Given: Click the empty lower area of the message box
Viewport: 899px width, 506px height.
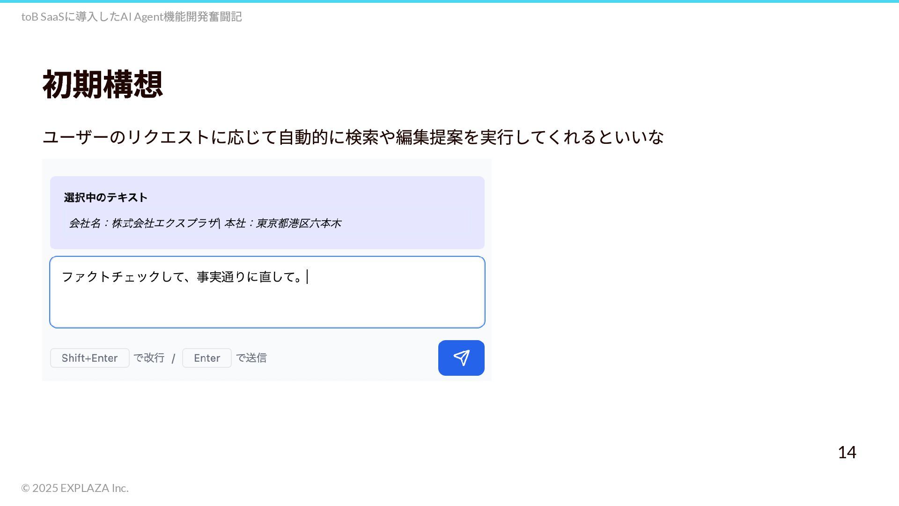Looking at the screenshot, I should pyautogui.click(x=267, y=308).
